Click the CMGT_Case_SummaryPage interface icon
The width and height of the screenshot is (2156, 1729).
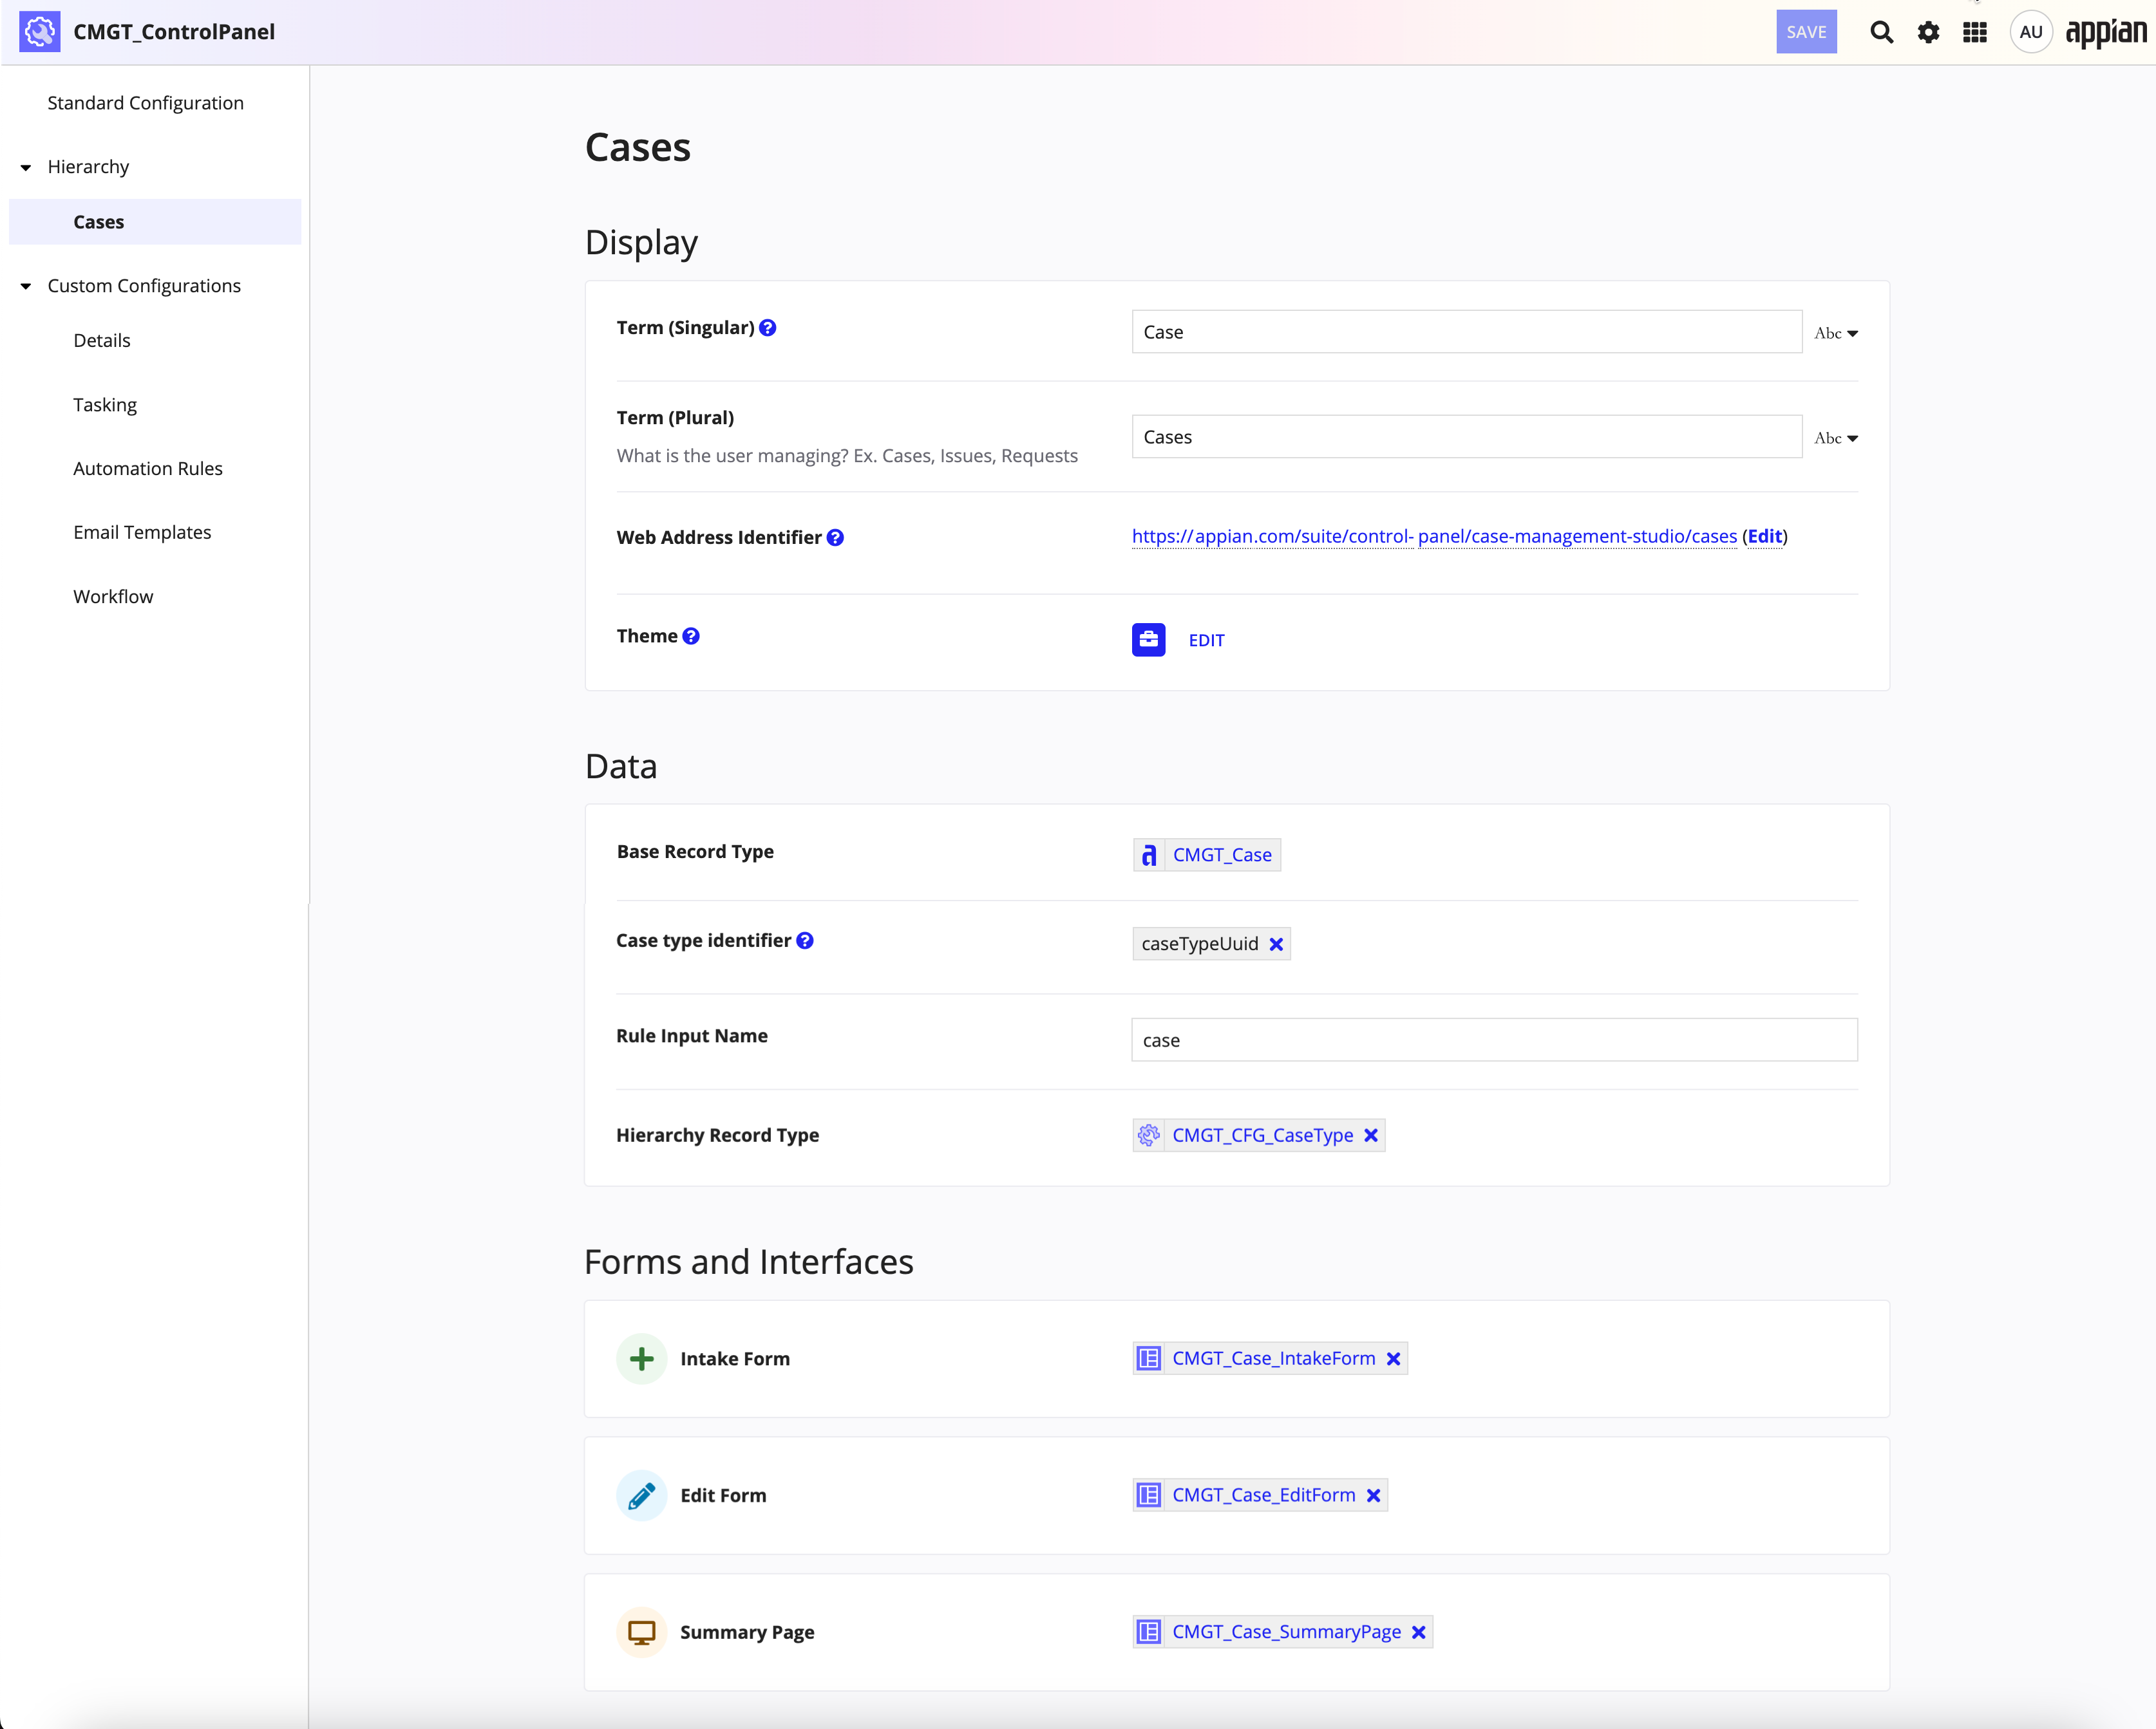1149,1633
